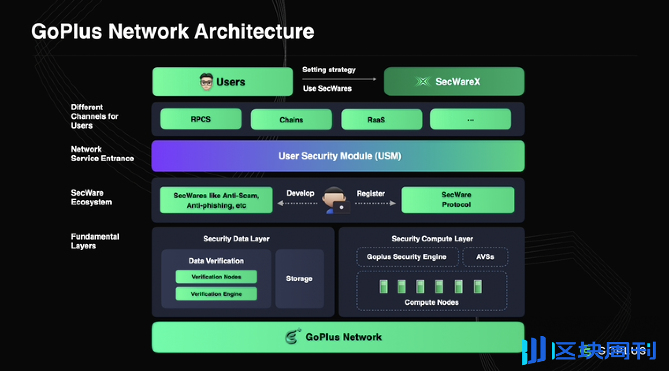Click the 'Security Compute Layer' heading

pyautogui.click(x=432, y=239)
